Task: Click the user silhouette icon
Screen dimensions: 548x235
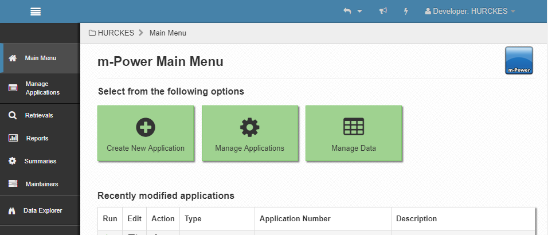Action: (428, 11)
